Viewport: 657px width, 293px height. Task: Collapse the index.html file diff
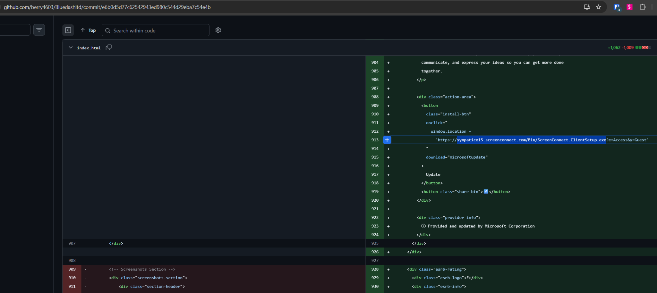point(71,47)
